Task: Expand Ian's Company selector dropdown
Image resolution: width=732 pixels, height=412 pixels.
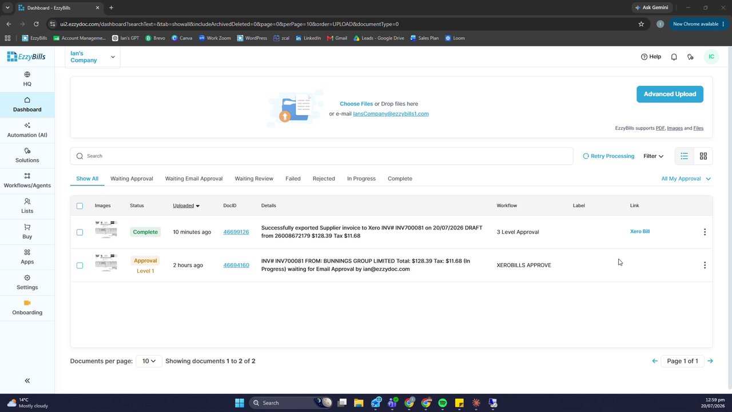Action: (x=93, y=57)
